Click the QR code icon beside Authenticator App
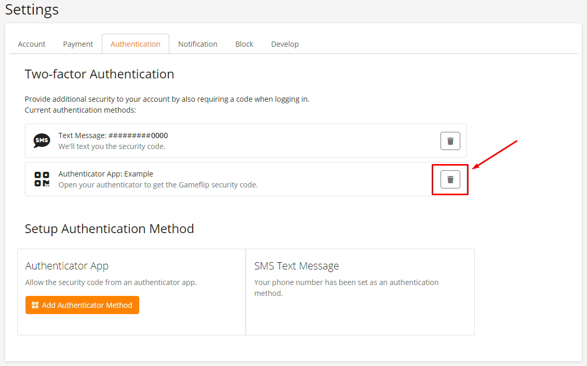This screenshot has width=587, height=366. [x=42, y=179]
